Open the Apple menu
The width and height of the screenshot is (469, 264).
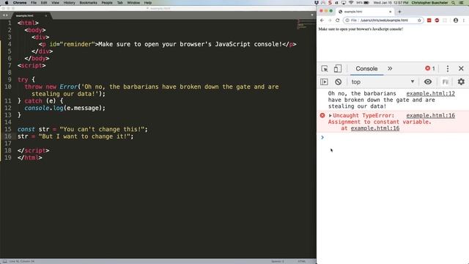(x=7, y=3)
